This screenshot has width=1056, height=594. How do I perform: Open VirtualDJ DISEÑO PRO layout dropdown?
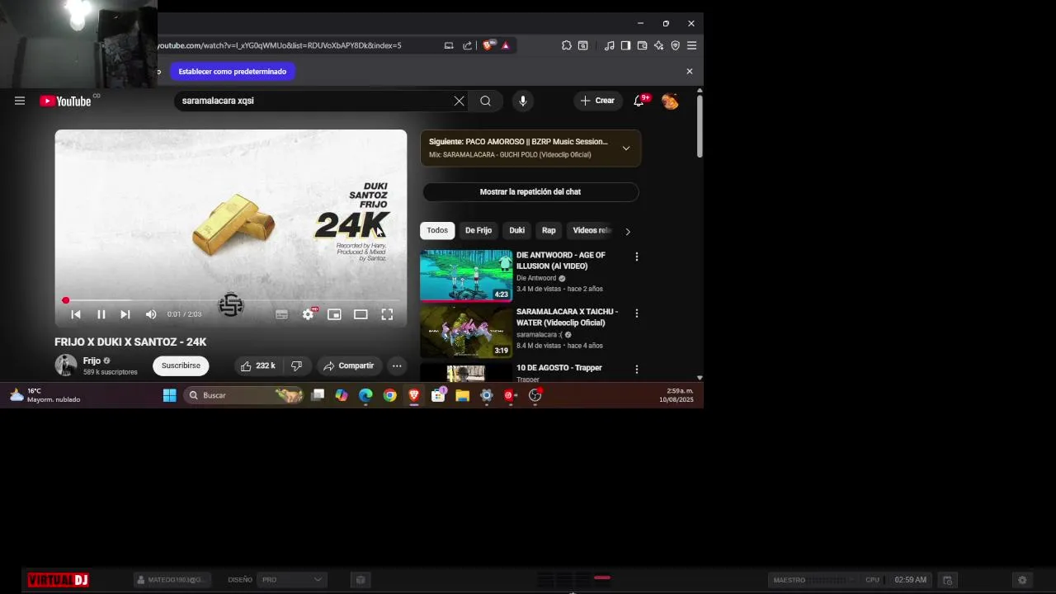(x=292, y=580)
